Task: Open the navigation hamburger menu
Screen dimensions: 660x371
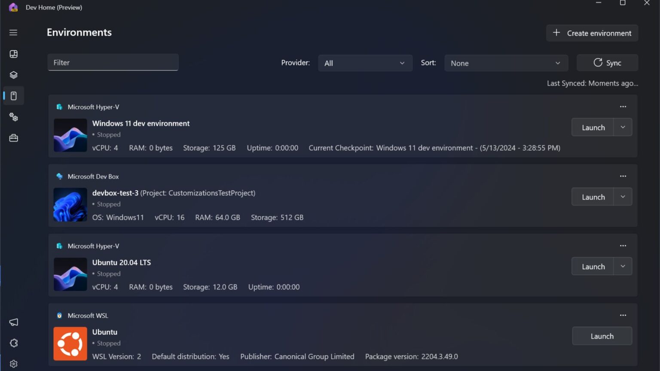Action: (x=13, y=32)
